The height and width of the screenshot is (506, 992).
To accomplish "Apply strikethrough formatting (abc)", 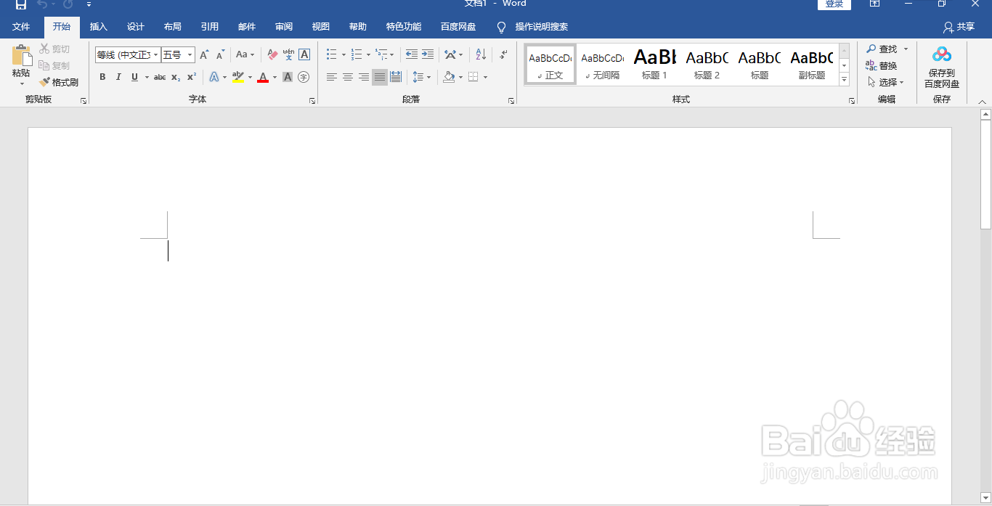I will [160, 77].
